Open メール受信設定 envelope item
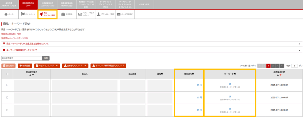 125,14
